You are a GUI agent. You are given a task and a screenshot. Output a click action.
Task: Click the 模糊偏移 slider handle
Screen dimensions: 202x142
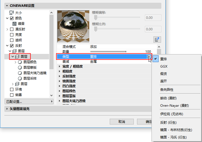point(96,18)
